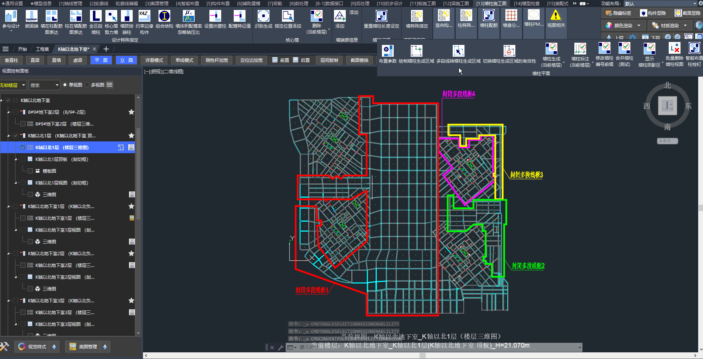
Task: Click 切换暗柱生成区域的有效性 icon
Action: point(509,51)
